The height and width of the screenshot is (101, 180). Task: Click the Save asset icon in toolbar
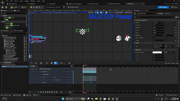pyautogui.click(x=3, y=7)
